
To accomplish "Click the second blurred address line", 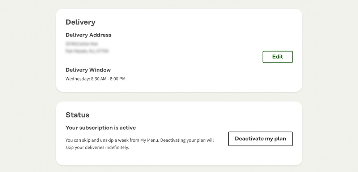I will [87, 51].
